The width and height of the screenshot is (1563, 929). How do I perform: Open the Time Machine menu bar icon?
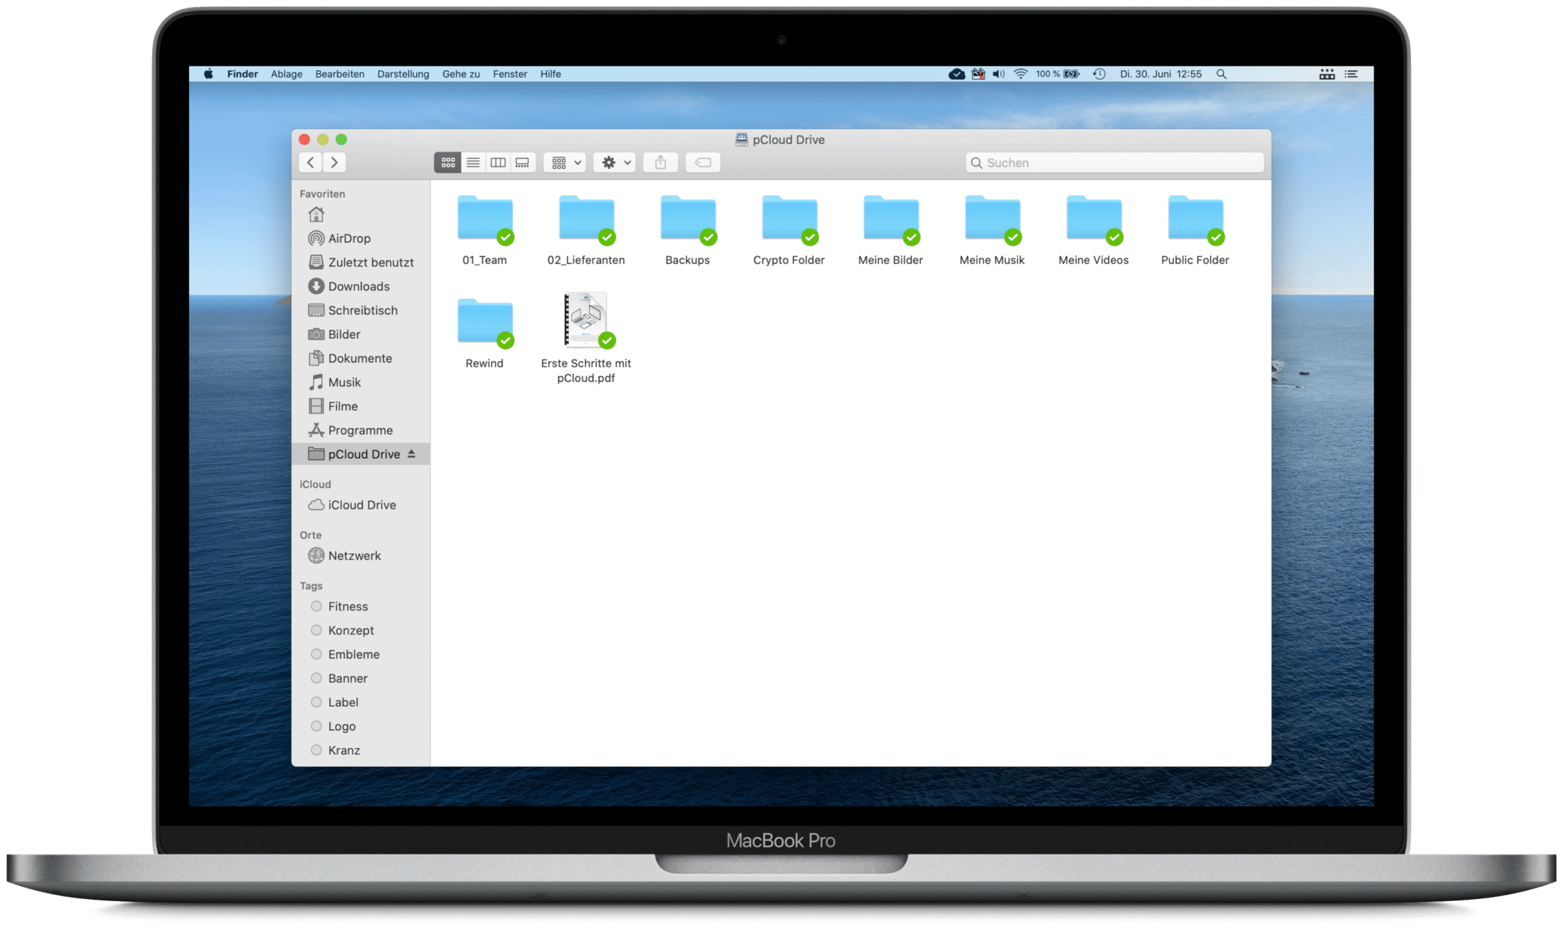coord(1100,74)
